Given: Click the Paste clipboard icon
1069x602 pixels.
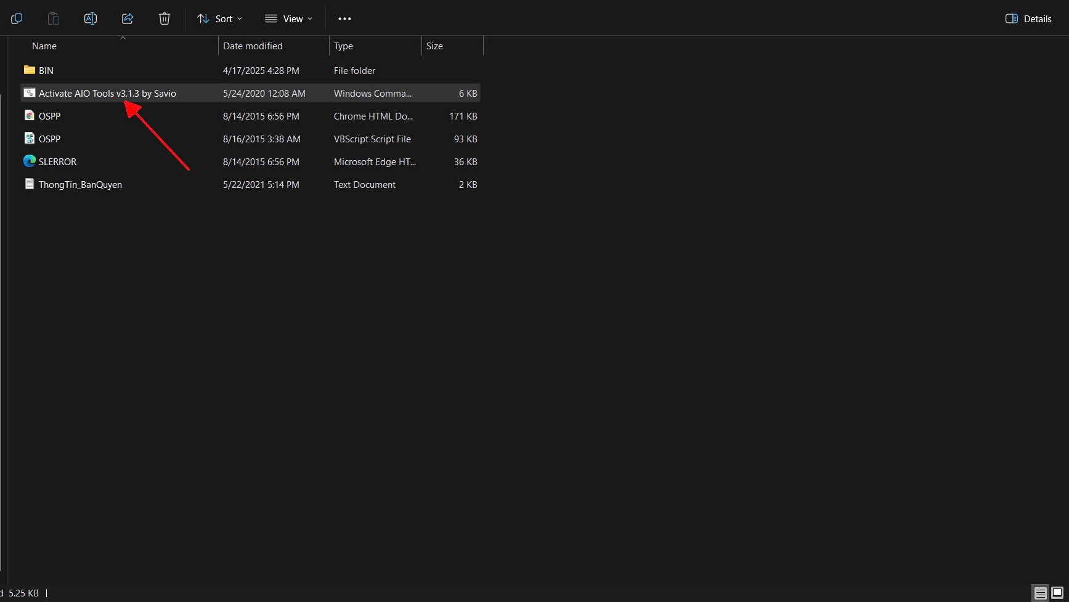Looking at the screenshot, I should [x=54, y=18].
